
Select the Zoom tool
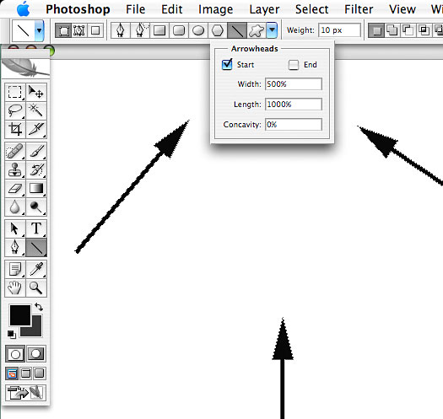(x=36, y=288)
